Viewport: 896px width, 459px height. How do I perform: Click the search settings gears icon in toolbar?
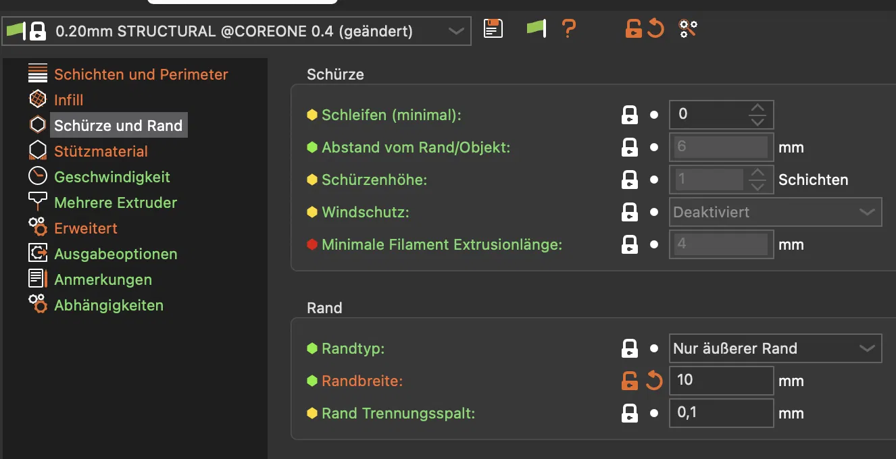click(688, 29)
